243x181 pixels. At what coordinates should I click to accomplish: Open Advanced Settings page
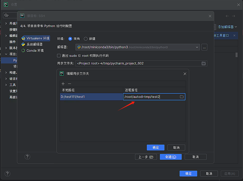(13, 97)
